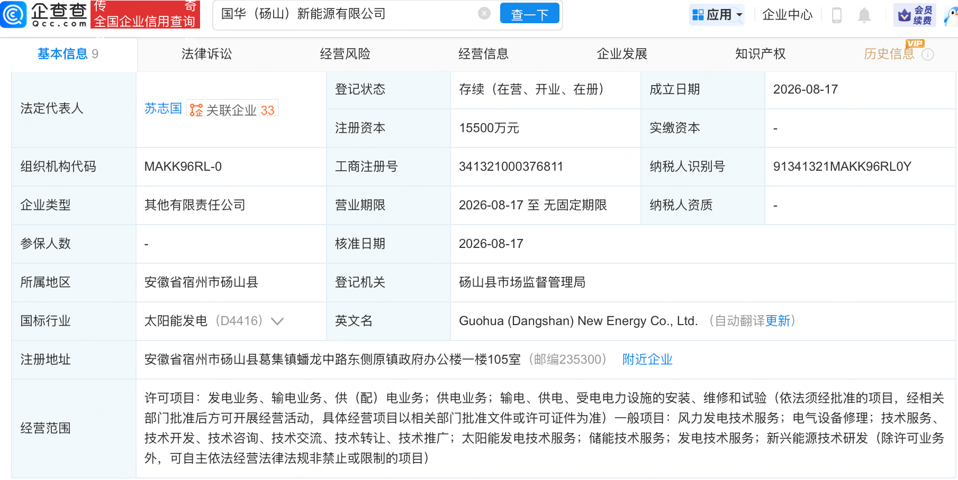Click the region value 安徽省宿州市砀山县
This screenshot has width=958, height=480.
coord(201,282)
